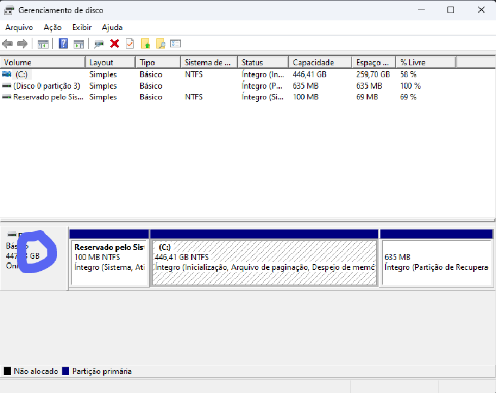
Task: Click the checkmark document properties icon
Action: coord(130,43)
